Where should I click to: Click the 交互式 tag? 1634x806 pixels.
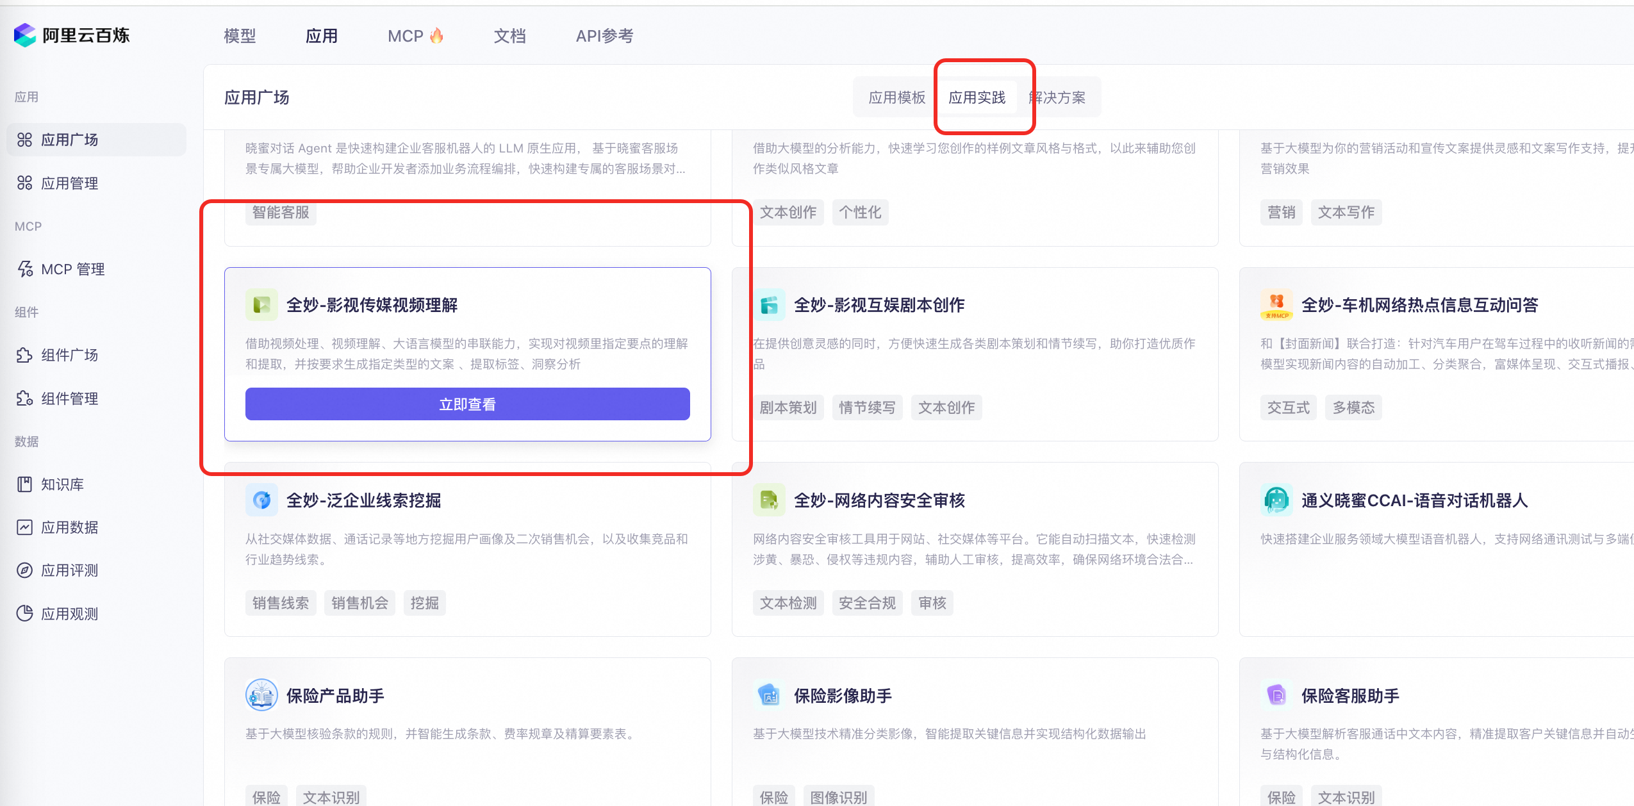pos(1289,407)
